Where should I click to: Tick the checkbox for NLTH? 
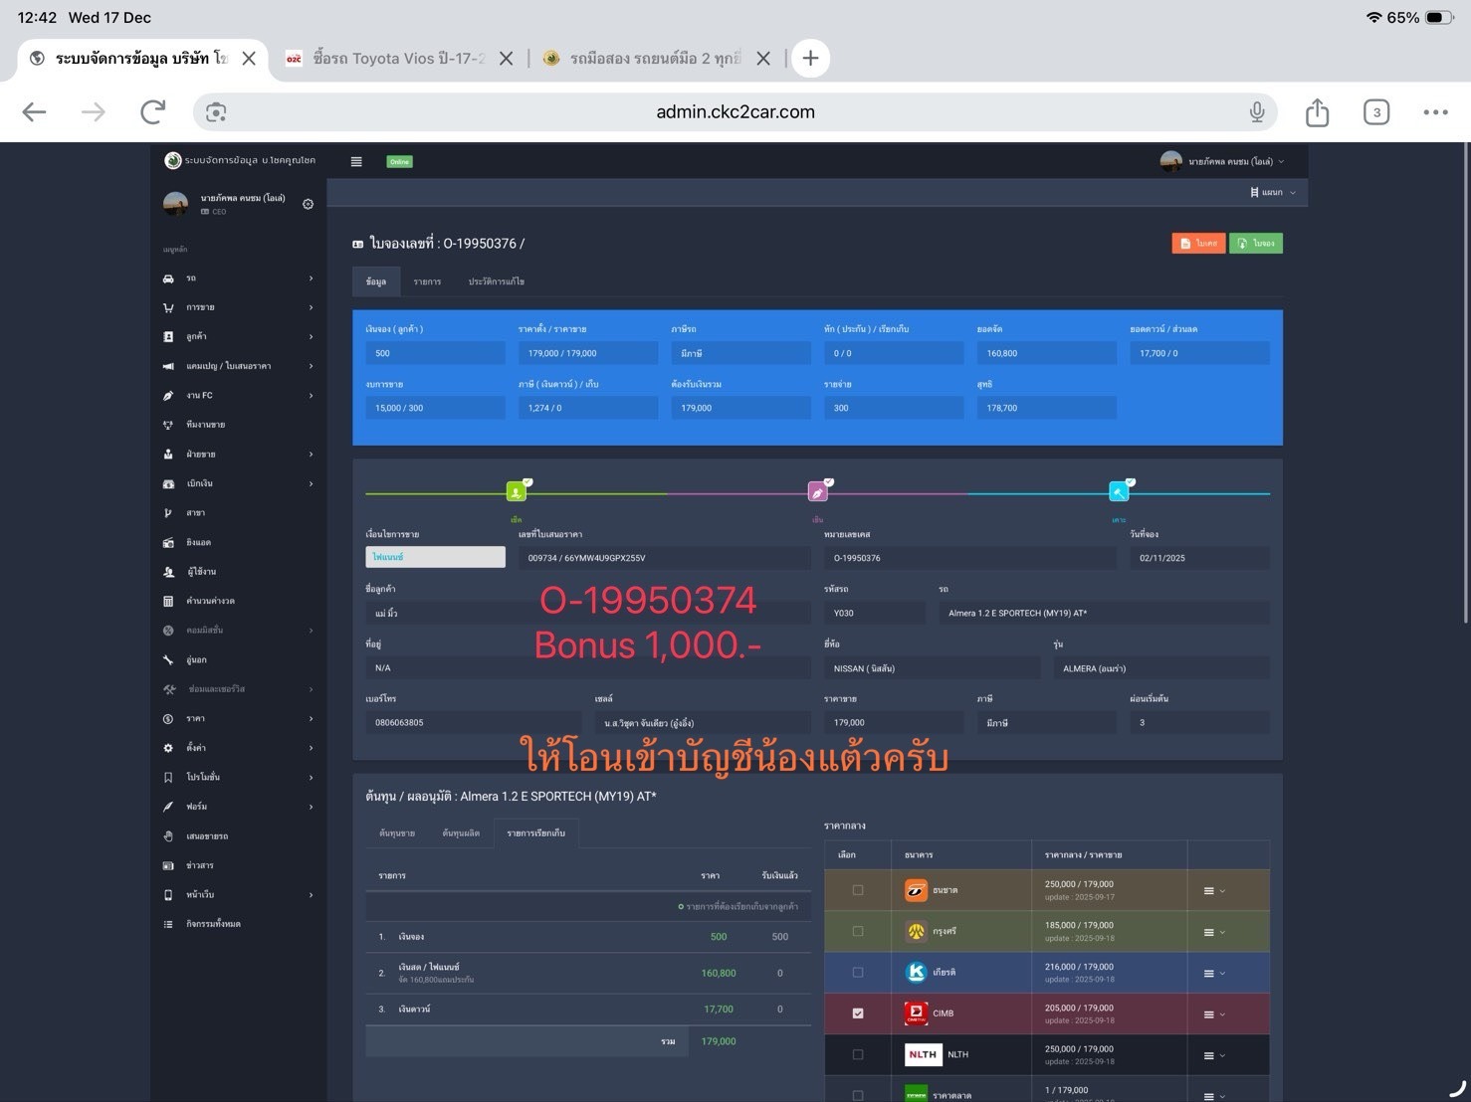click(858, 1054)
